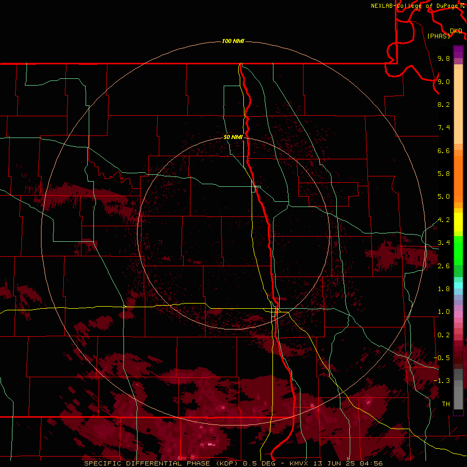Screen dimensions: 467x467
Task: Click the 1.0 value on color scale
Action: click(444, 312)
